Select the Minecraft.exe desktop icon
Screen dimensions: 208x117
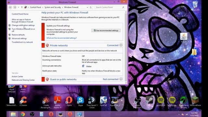195,101
